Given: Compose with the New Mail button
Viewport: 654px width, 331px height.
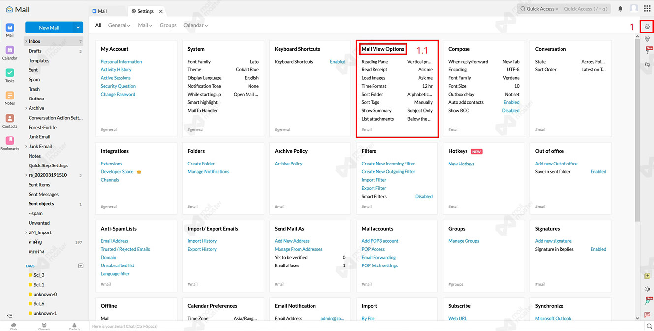Looking at the screenshot, I should (49, 28).
